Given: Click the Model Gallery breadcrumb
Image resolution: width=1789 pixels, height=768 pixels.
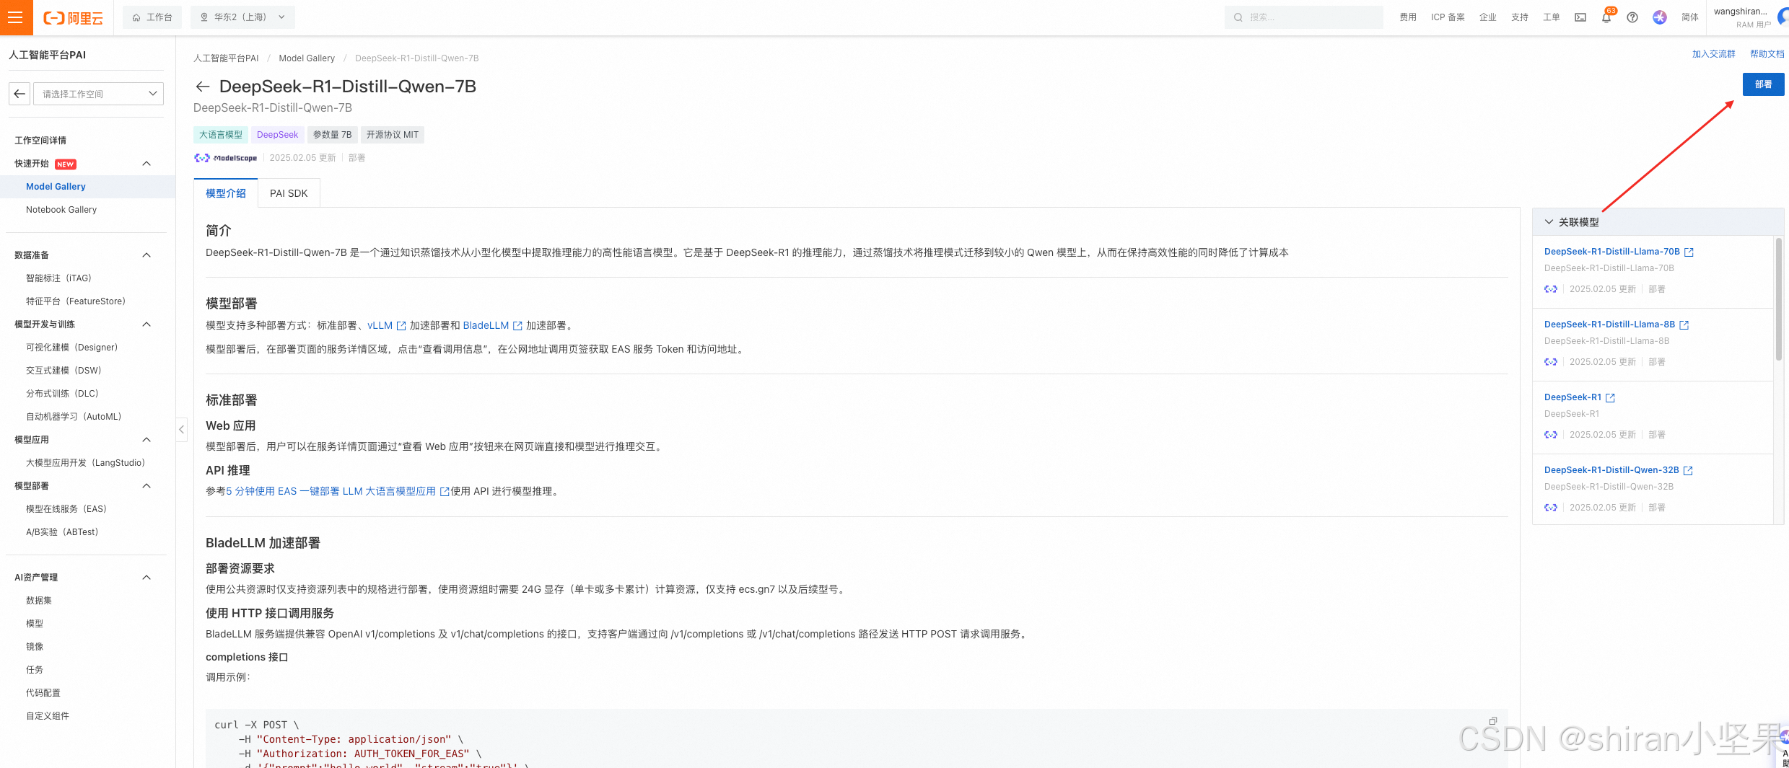Looking at the screenshot, I should point(307,58).
